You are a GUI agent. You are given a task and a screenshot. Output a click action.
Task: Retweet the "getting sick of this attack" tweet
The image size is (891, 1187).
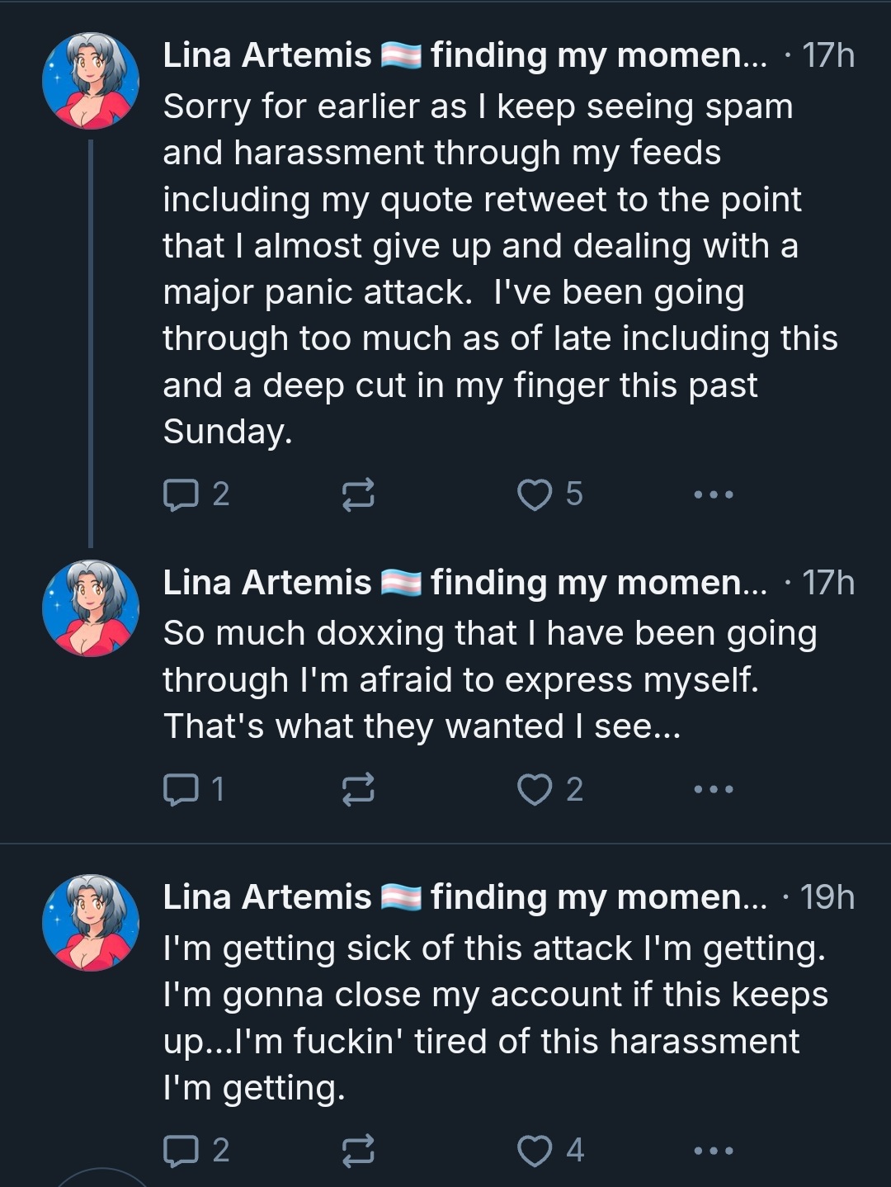coord(358,1151)
